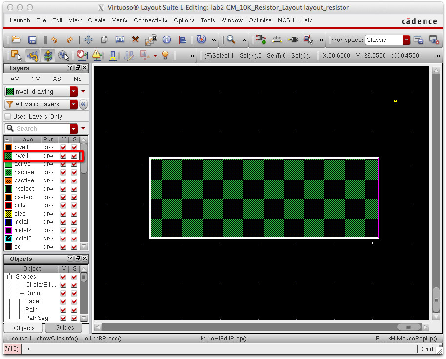Toggle visibility checkbox for poly layer

[63, 205]
